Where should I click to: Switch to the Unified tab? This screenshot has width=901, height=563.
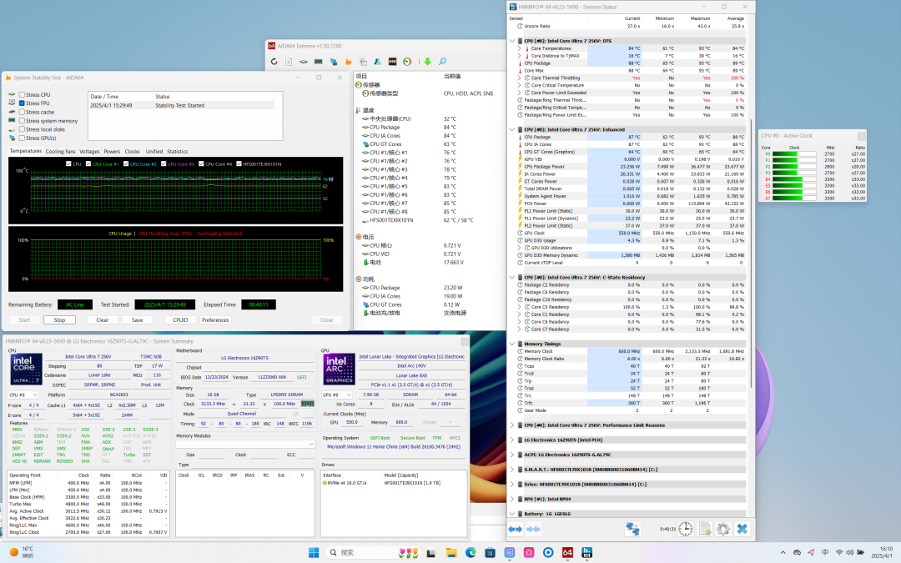coord(154,152)
